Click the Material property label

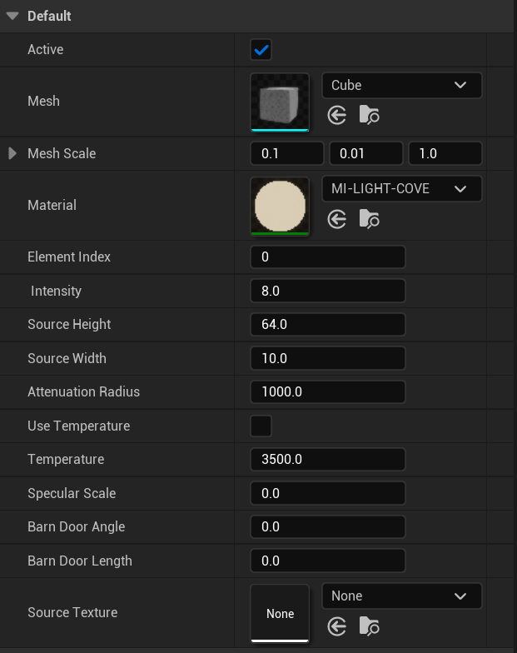coord(52,205)
